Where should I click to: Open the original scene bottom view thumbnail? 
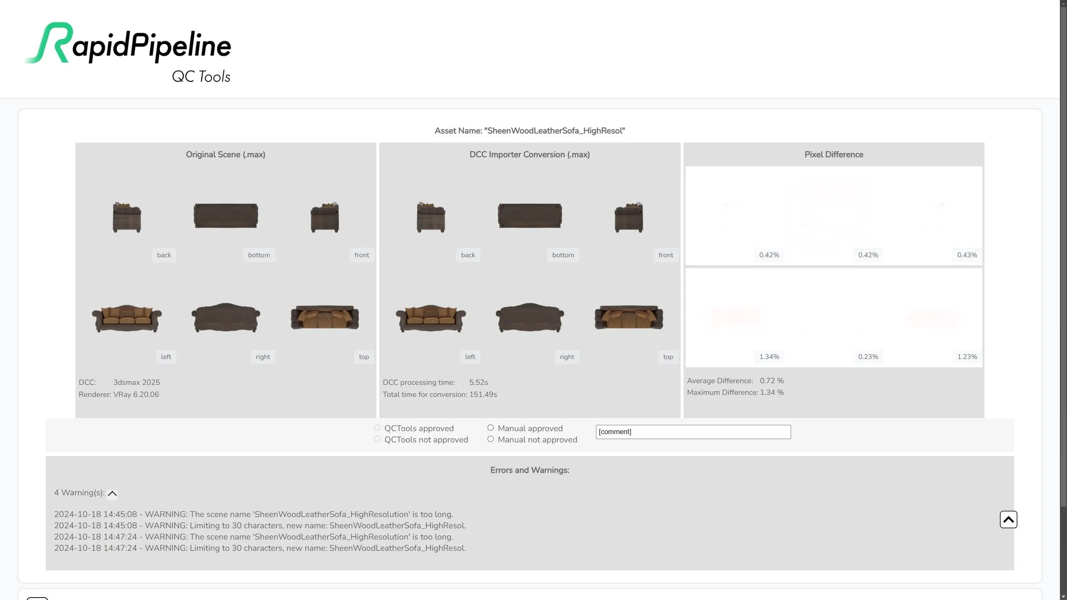[225, 216]
